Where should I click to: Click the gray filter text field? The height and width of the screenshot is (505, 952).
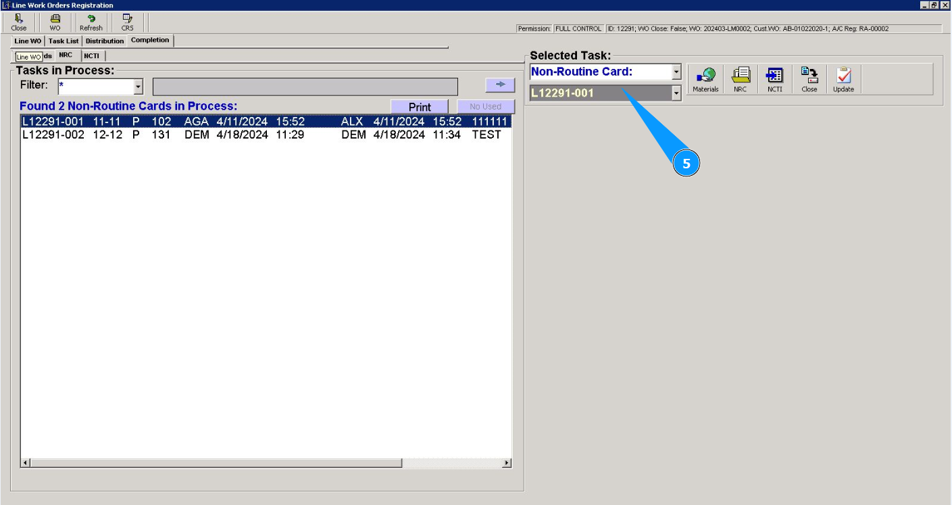[x=305, y=87]
